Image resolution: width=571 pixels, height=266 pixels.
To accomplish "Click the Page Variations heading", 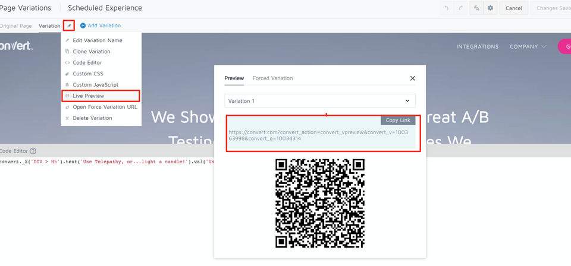I will pyautogui.click(x=25, y=8).
